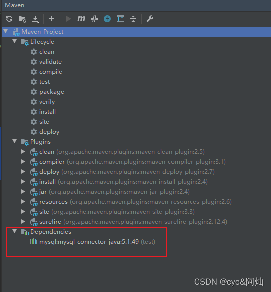Select the package lifecycle phase
The image size is (271, 292).
(x=52, y=92)
